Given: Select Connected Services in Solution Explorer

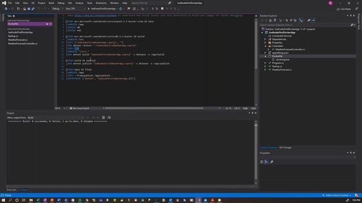Looking at the screenshot, I should (x=282, y=36).
